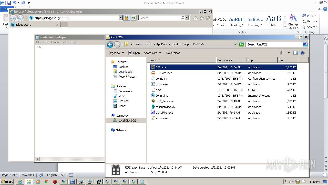Click the green refresh icon in Explorer address bar
The image size is (328, 185).
241,44
